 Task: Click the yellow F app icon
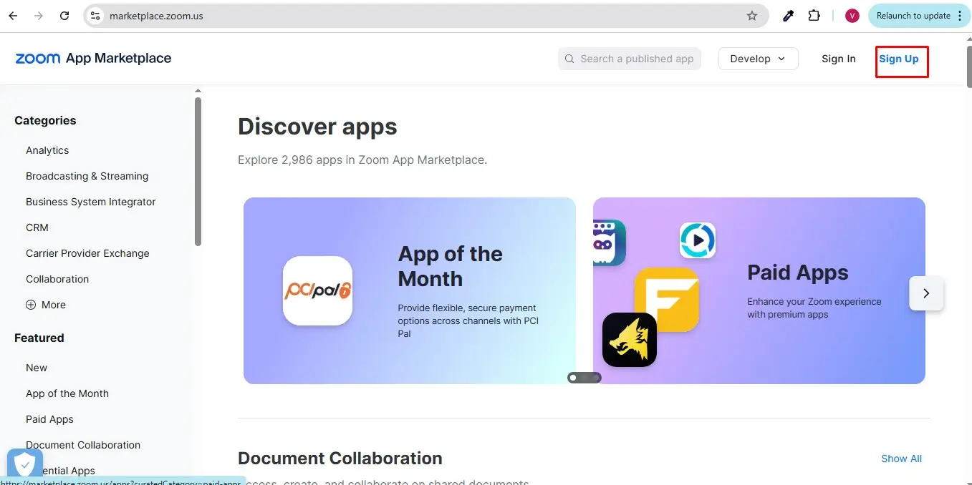tap(666, 299)
